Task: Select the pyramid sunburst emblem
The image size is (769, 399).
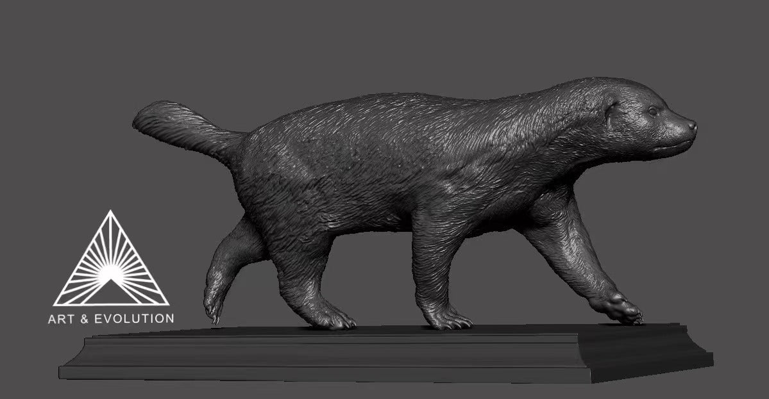Action: coord(112,266)
